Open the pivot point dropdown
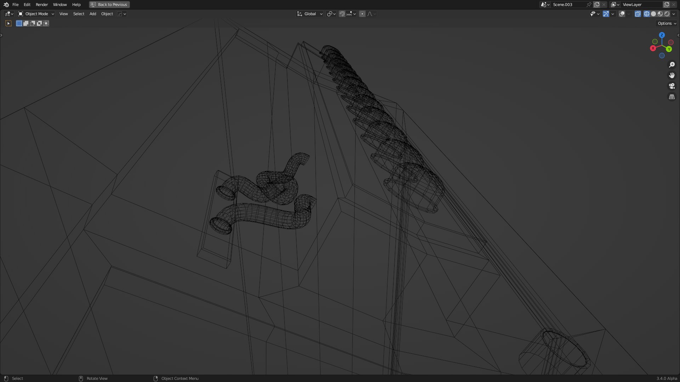This screenshot has height=382, width=680. click(x=331, y=14)
